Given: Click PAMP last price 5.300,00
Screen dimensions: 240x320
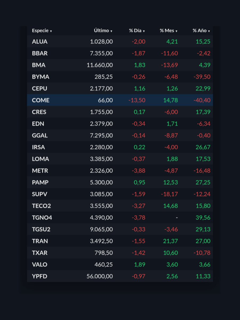Looking at the screenshot, I should point(101,182).
